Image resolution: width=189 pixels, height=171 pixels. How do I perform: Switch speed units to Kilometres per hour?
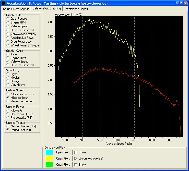8,94
